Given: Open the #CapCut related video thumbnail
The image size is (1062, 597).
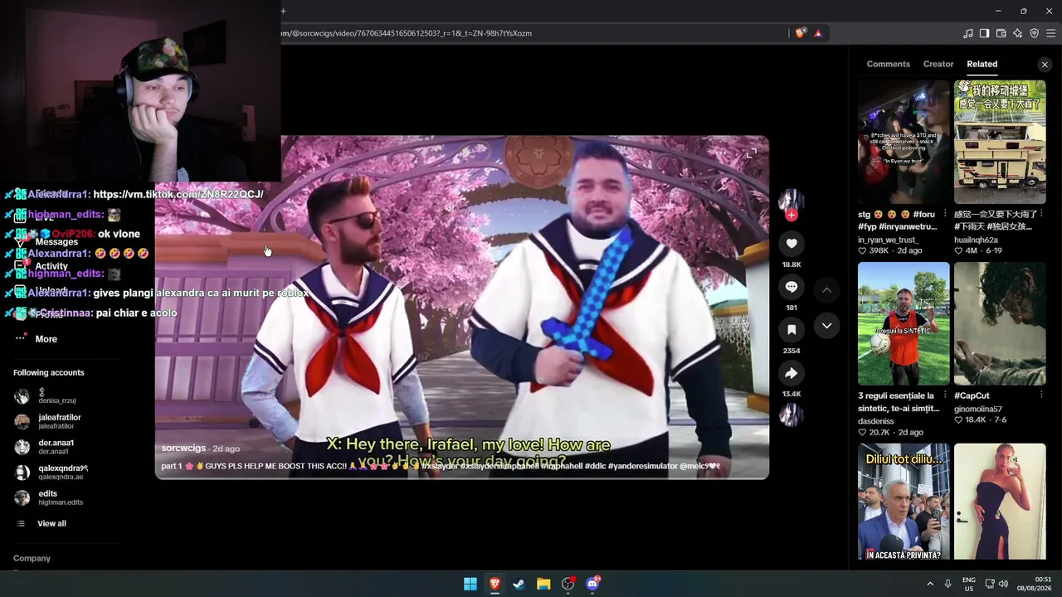Looking at the screenshot, I should [1000, 323].
